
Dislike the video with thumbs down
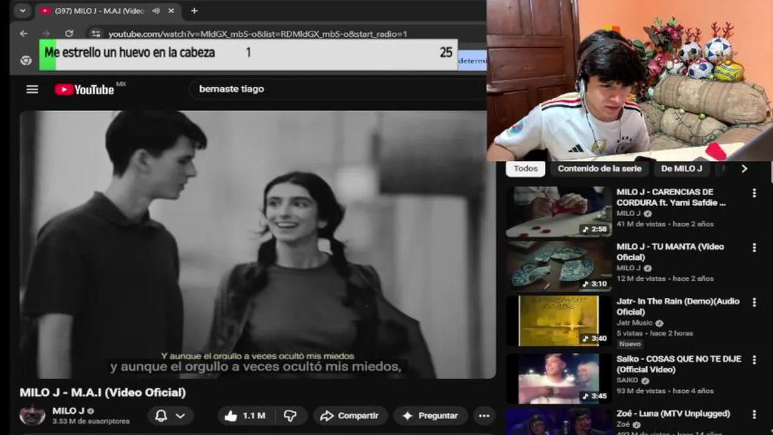pyautogui.click(x=291, y=416)
